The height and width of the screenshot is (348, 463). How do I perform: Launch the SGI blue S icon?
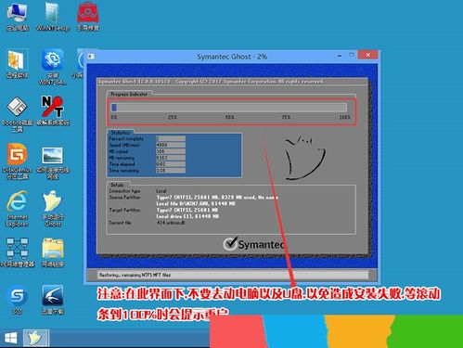pyautogui.click(x=18, y=300)
